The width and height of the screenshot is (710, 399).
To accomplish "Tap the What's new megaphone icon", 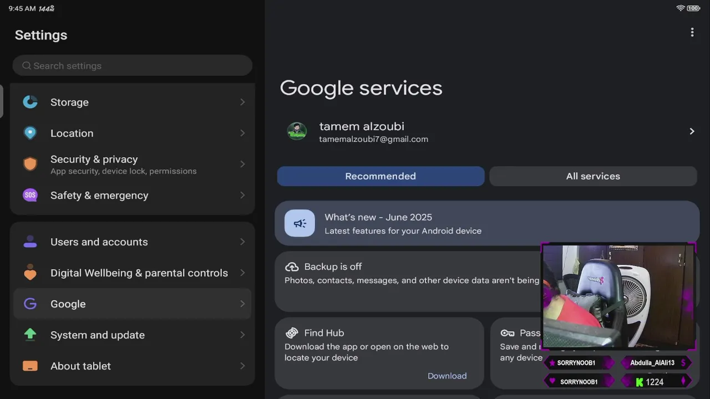I will tap(300, 223).
